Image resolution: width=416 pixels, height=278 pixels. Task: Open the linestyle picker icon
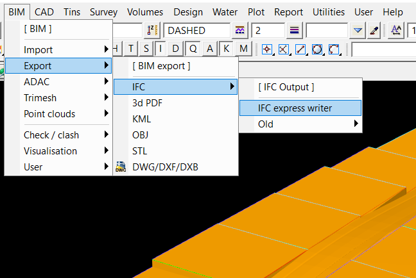pos(240,31)
